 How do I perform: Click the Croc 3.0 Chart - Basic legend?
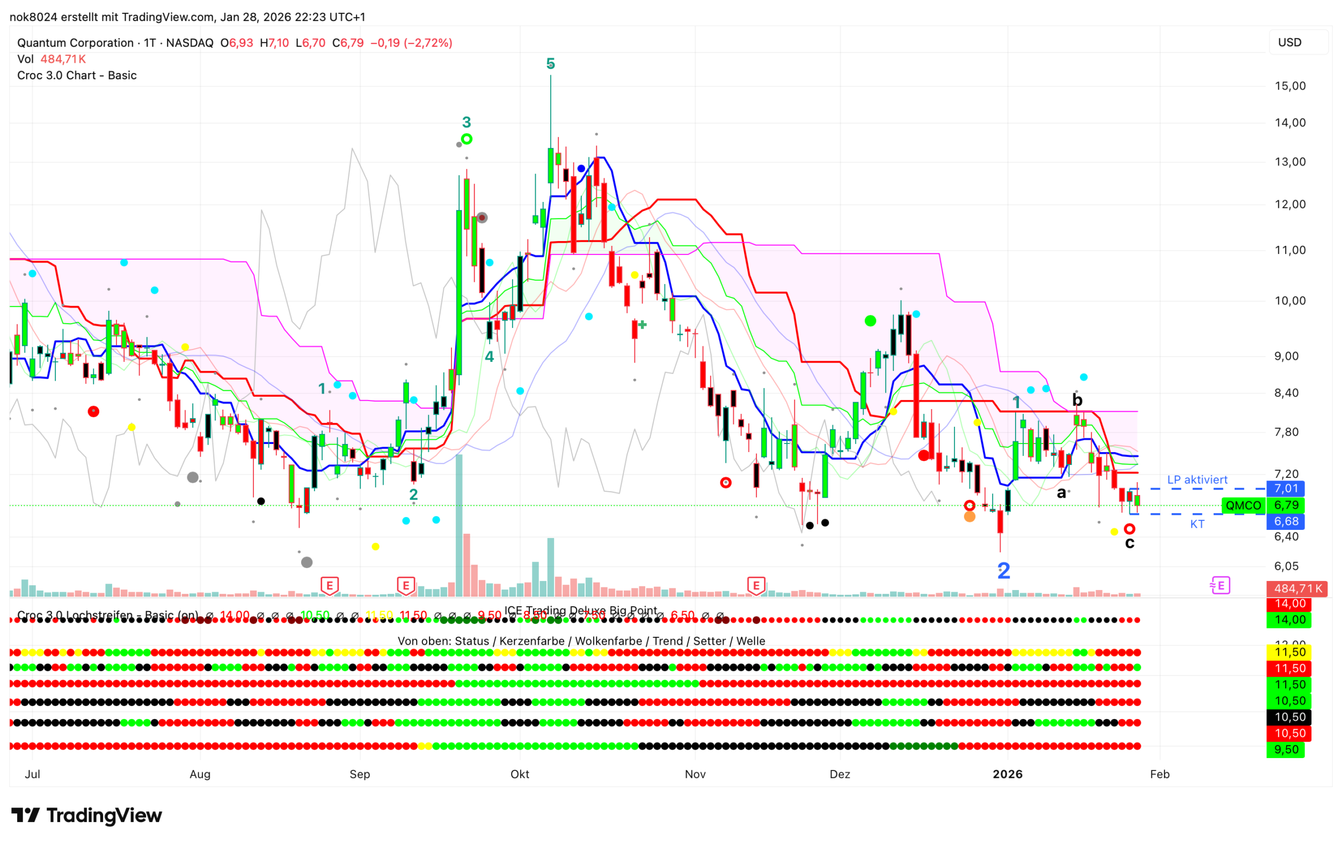(x=77, y=75)
